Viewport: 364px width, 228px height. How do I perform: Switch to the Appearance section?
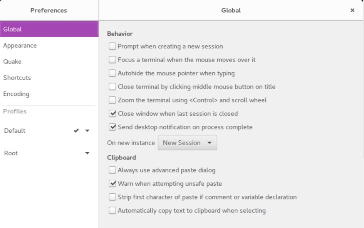click(20, 45)
